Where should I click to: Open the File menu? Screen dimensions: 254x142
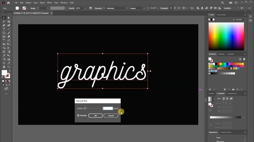coord(16,3)
